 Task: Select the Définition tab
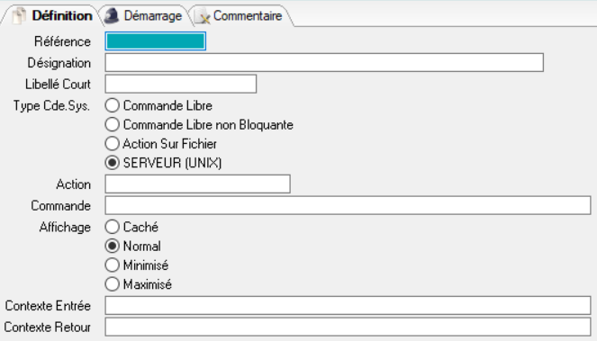click(52, 16)
